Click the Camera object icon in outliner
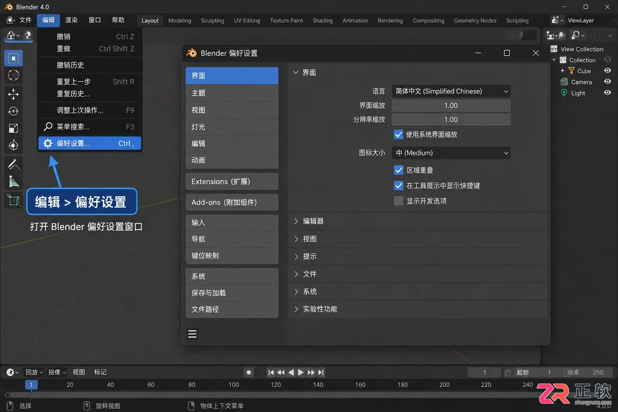This screenshot has height=412, width=618. coord(564,82)
